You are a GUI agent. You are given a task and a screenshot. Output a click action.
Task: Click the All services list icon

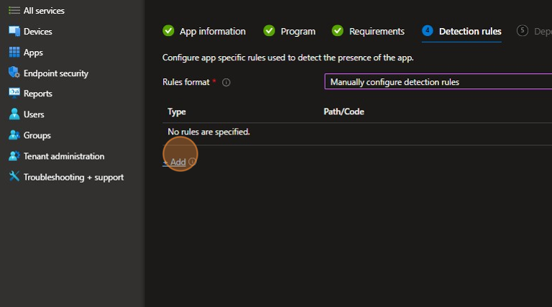pos(14,10)
